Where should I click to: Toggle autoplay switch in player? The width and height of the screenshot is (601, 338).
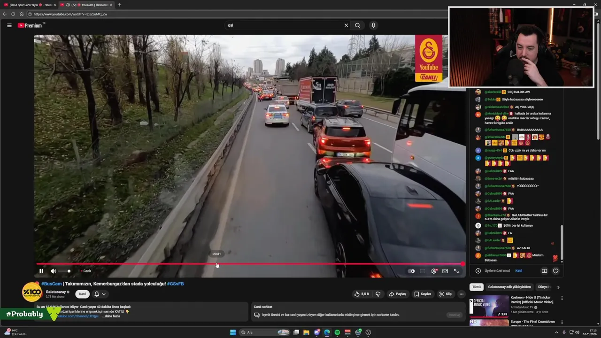pos(411,271)
